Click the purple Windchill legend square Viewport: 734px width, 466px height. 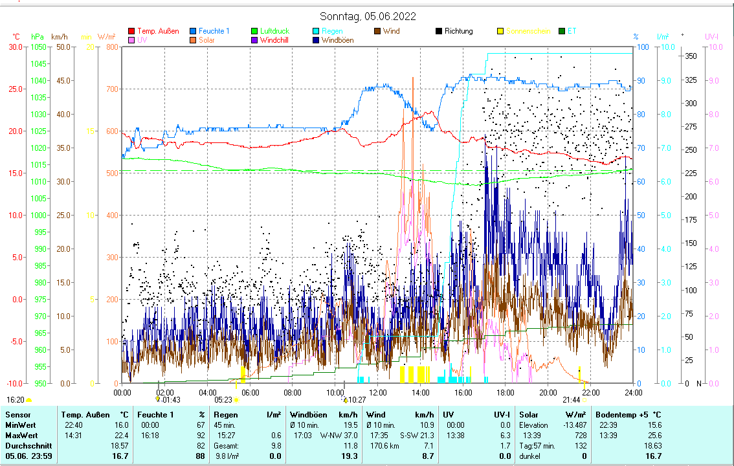tap(254, 40)
